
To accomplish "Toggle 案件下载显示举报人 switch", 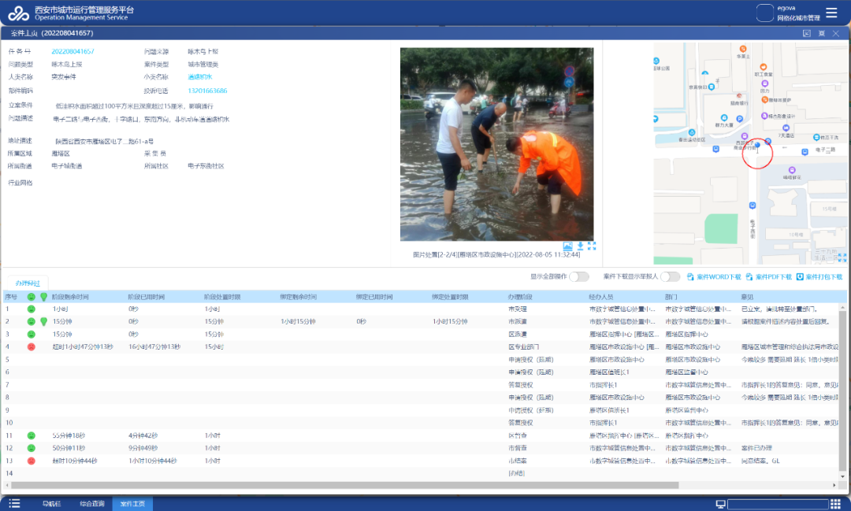I will pos(671,276).
